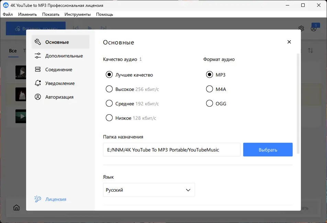The image size is (327, 223).
Task: Open the Файл menu
Action: 8,14
